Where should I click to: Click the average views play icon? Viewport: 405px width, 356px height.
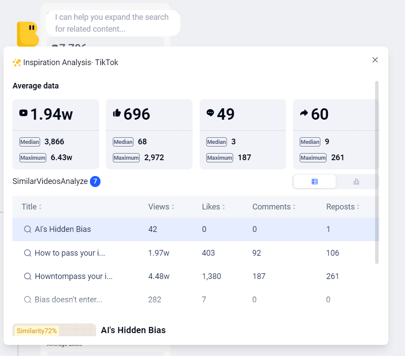[23, 113]
